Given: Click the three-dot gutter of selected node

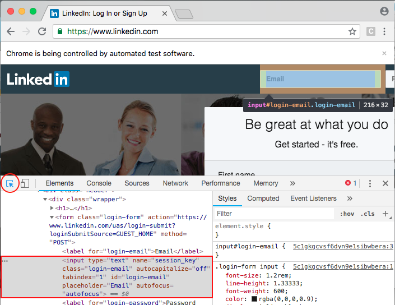Looking at the screenshot, I should (x=5, y=261).
